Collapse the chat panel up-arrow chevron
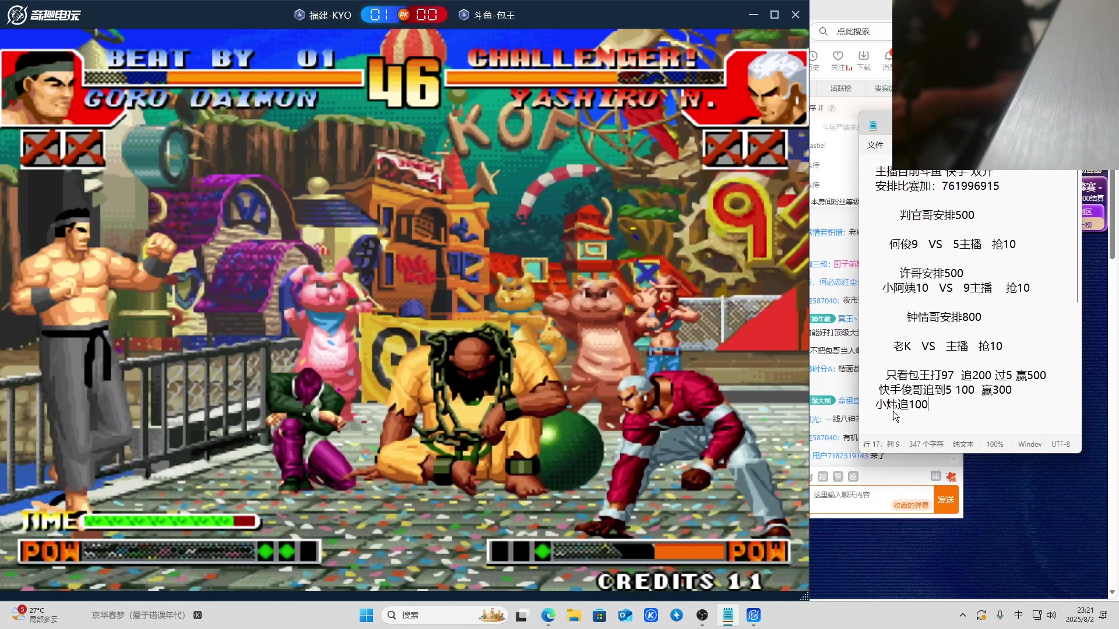This screenshot has width=1119, height=629. [953, 460]
